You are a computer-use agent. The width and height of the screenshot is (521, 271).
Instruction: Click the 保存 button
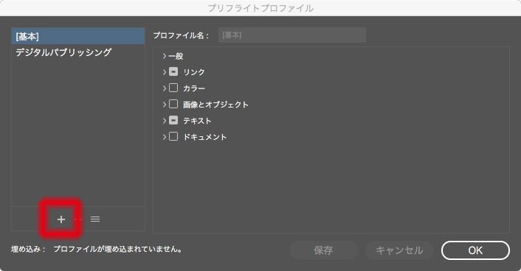(323, 250)
